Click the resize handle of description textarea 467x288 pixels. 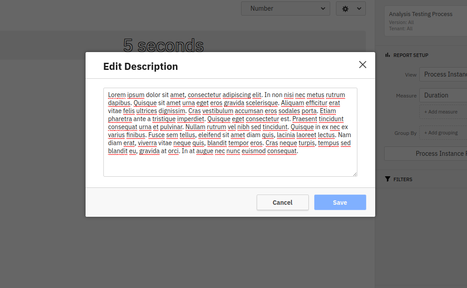click(355, 174)
